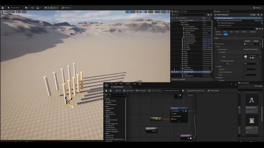
Task: Click Find in PCG graph toolbar
Action: 118,90
